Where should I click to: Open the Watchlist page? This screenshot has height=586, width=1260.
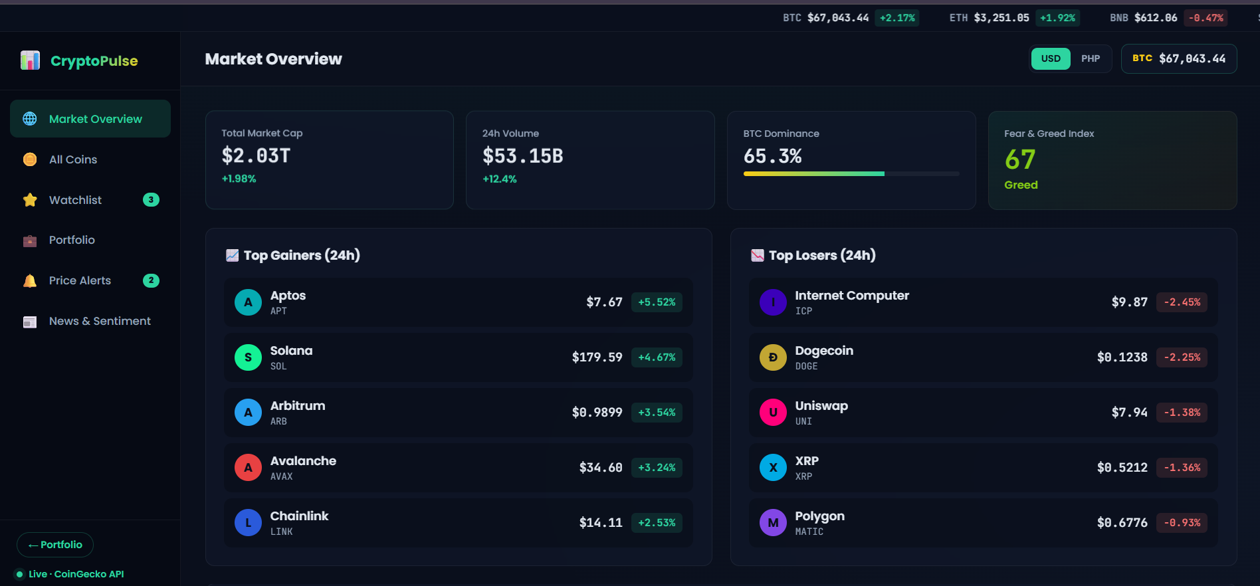(90, 200)
